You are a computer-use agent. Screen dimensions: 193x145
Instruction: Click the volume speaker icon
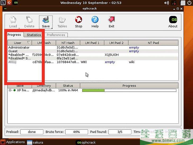166,3
